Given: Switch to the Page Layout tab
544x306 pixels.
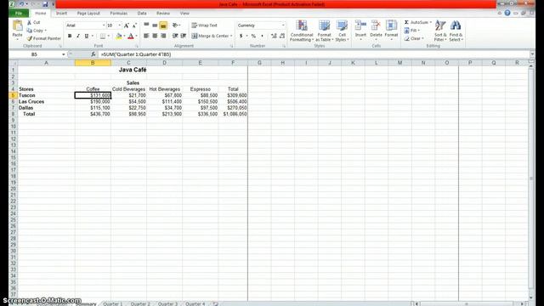Looking at the screenshot, I should tap(88, 14).
